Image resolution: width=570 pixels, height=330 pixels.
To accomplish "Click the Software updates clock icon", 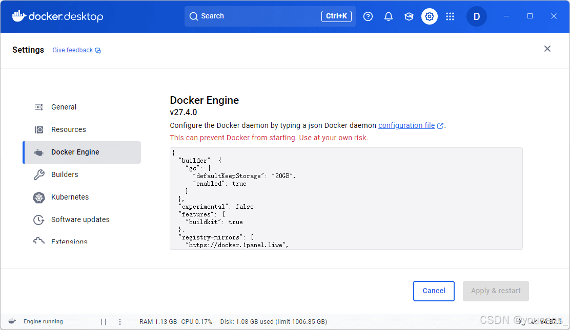I will tap(39, 220).
